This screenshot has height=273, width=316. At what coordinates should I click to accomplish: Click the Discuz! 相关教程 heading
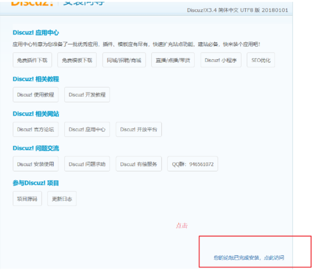(x=36, y=79)
